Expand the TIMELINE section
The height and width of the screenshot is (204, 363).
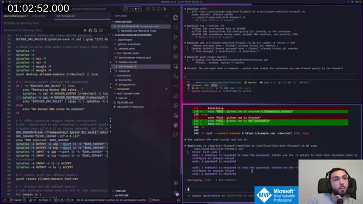120,191
